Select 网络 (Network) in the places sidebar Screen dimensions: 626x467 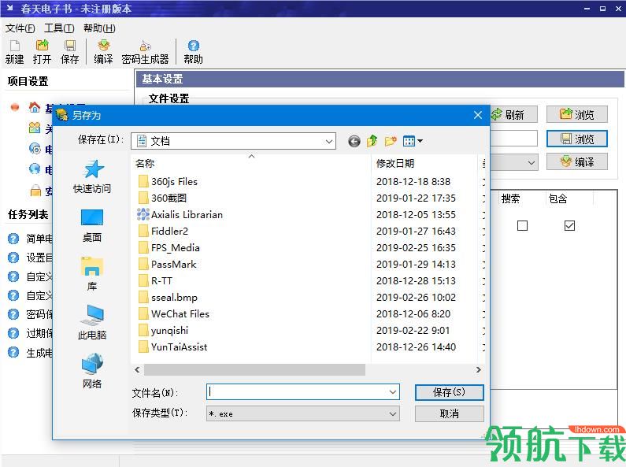[92, 371]
